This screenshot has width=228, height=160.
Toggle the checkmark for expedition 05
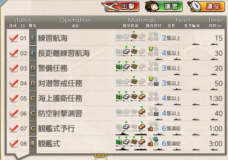(14, 98)
